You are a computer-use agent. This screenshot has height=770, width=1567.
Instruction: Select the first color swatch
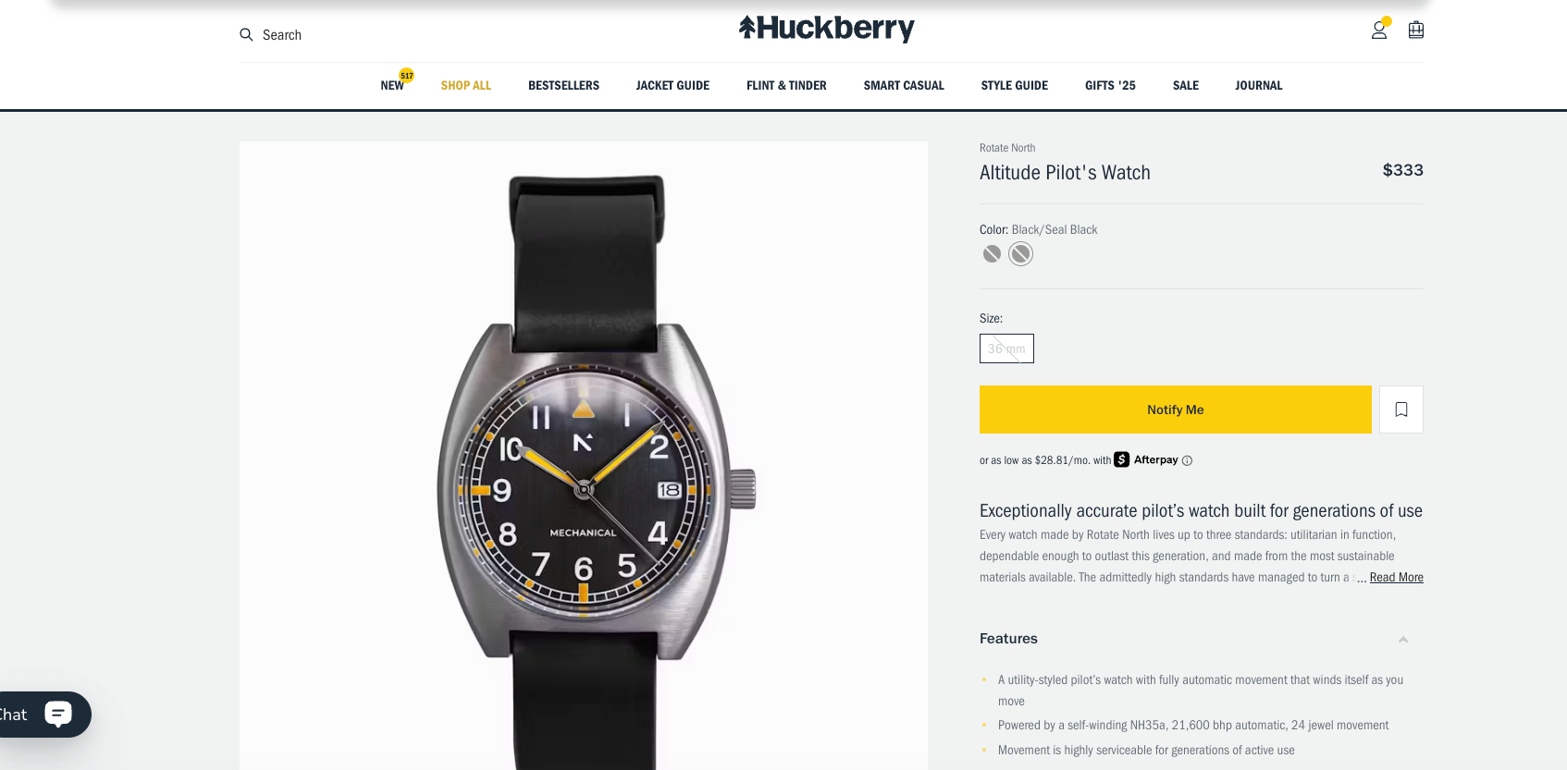tap(992, 254)
